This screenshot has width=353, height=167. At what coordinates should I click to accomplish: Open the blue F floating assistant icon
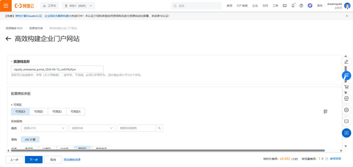click(347, 75)
